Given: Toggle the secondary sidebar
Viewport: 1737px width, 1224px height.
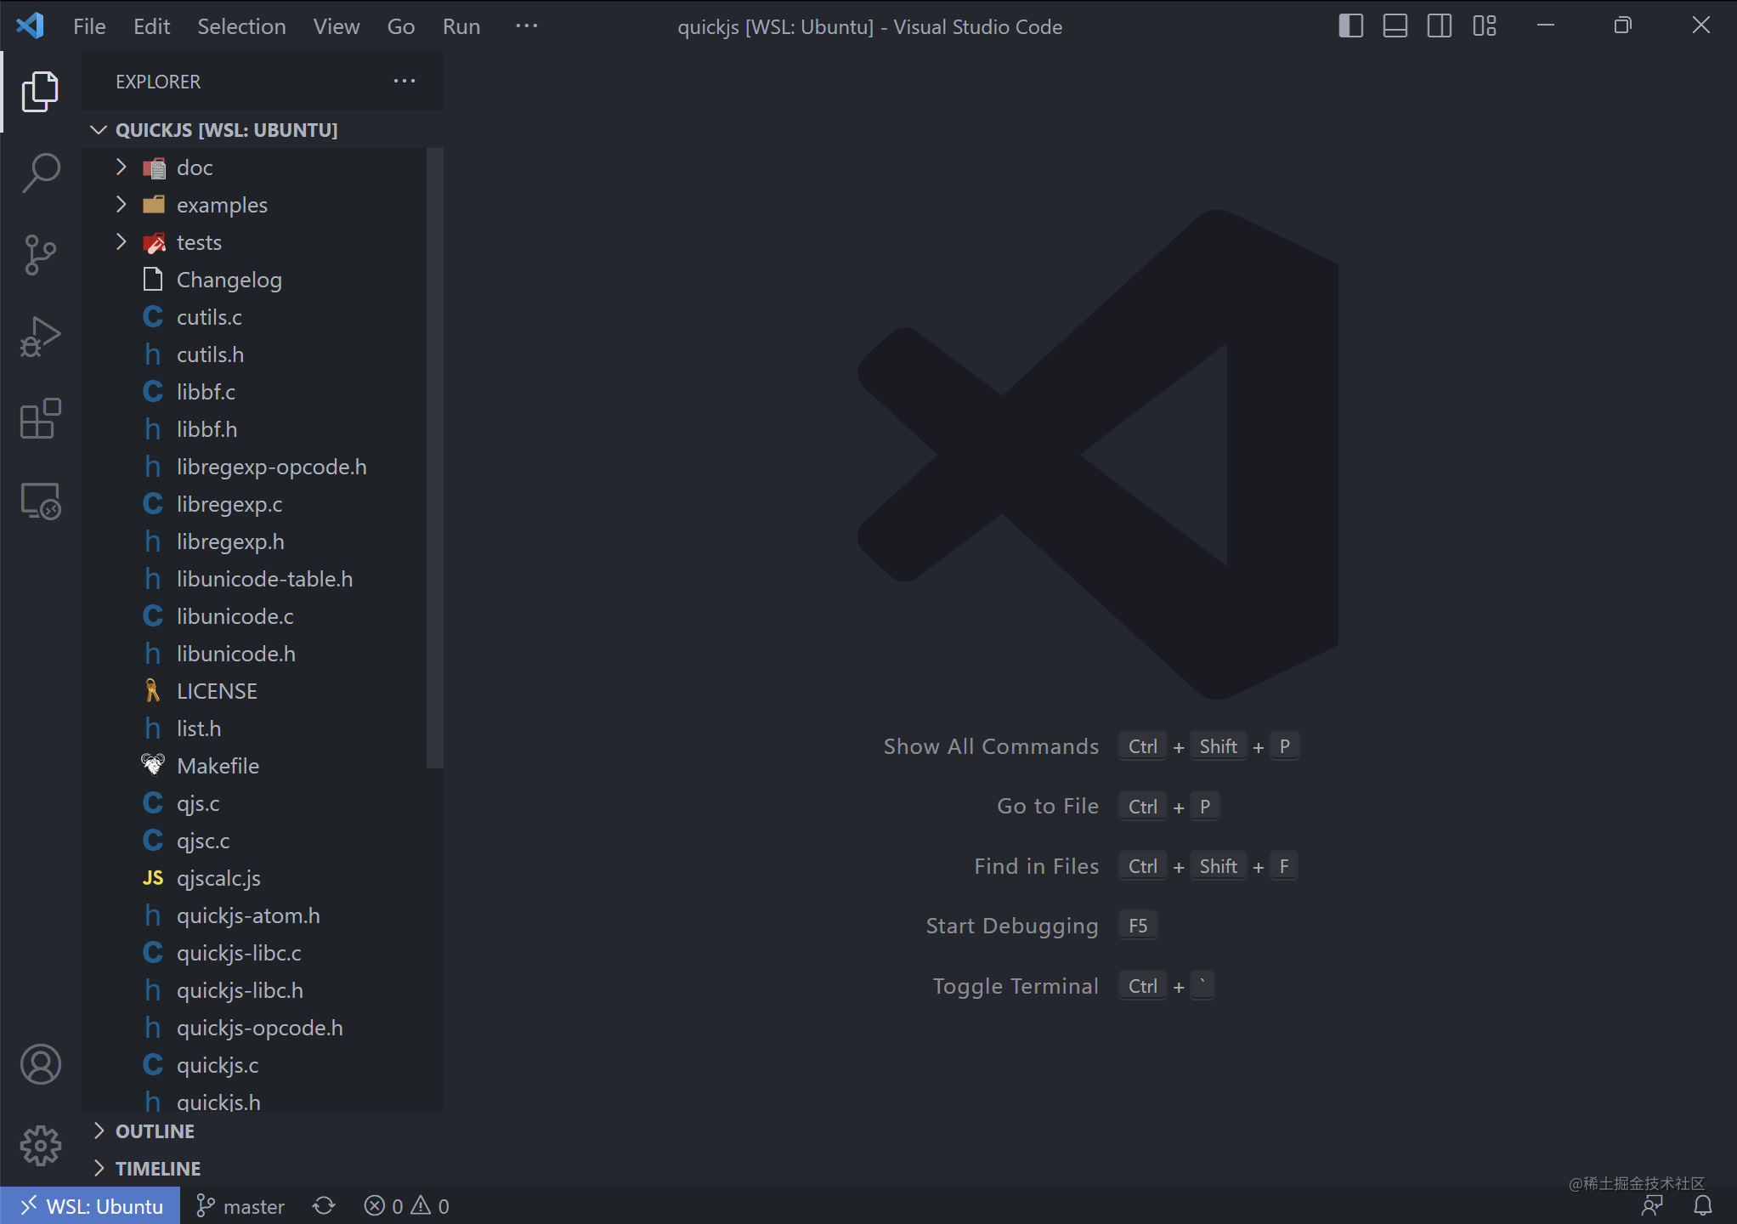Looking at the screenshot, I should (x=1439, y=25).
